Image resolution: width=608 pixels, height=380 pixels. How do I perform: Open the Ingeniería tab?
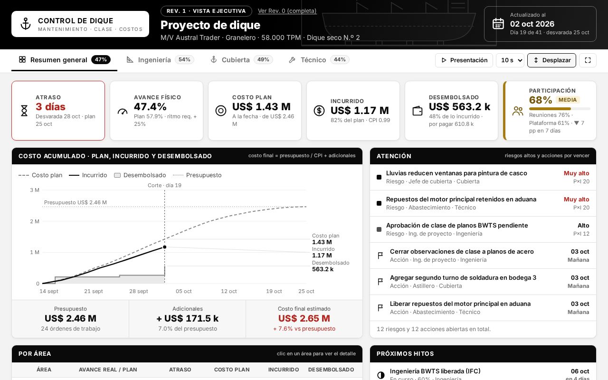(x=160, y=60)
